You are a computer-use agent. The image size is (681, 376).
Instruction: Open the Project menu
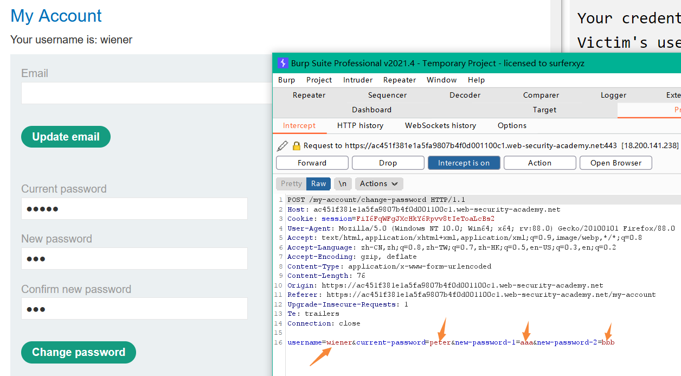319,80
